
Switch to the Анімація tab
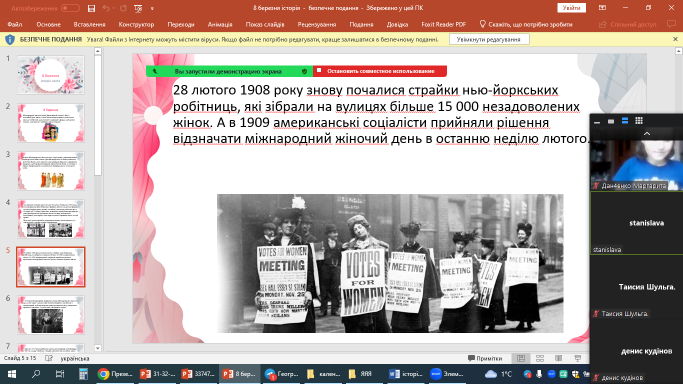click(x=220, y=24)
